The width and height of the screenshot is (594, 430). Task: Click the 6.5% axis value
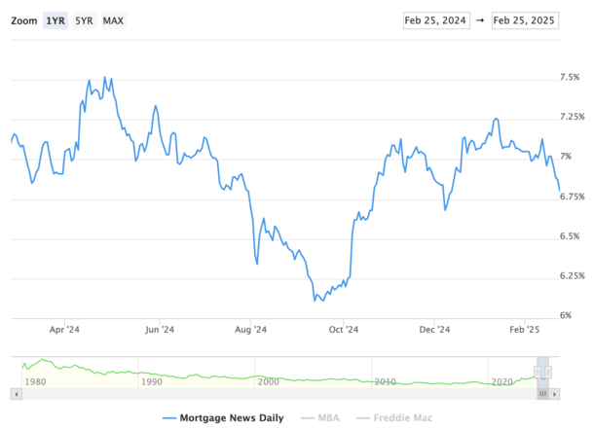click(x=570, y=236)
